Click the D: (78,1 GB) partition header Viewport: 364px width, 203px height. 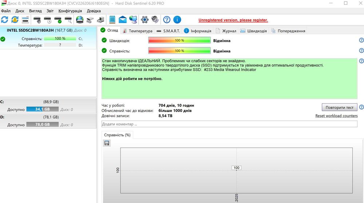coord(48,117)
